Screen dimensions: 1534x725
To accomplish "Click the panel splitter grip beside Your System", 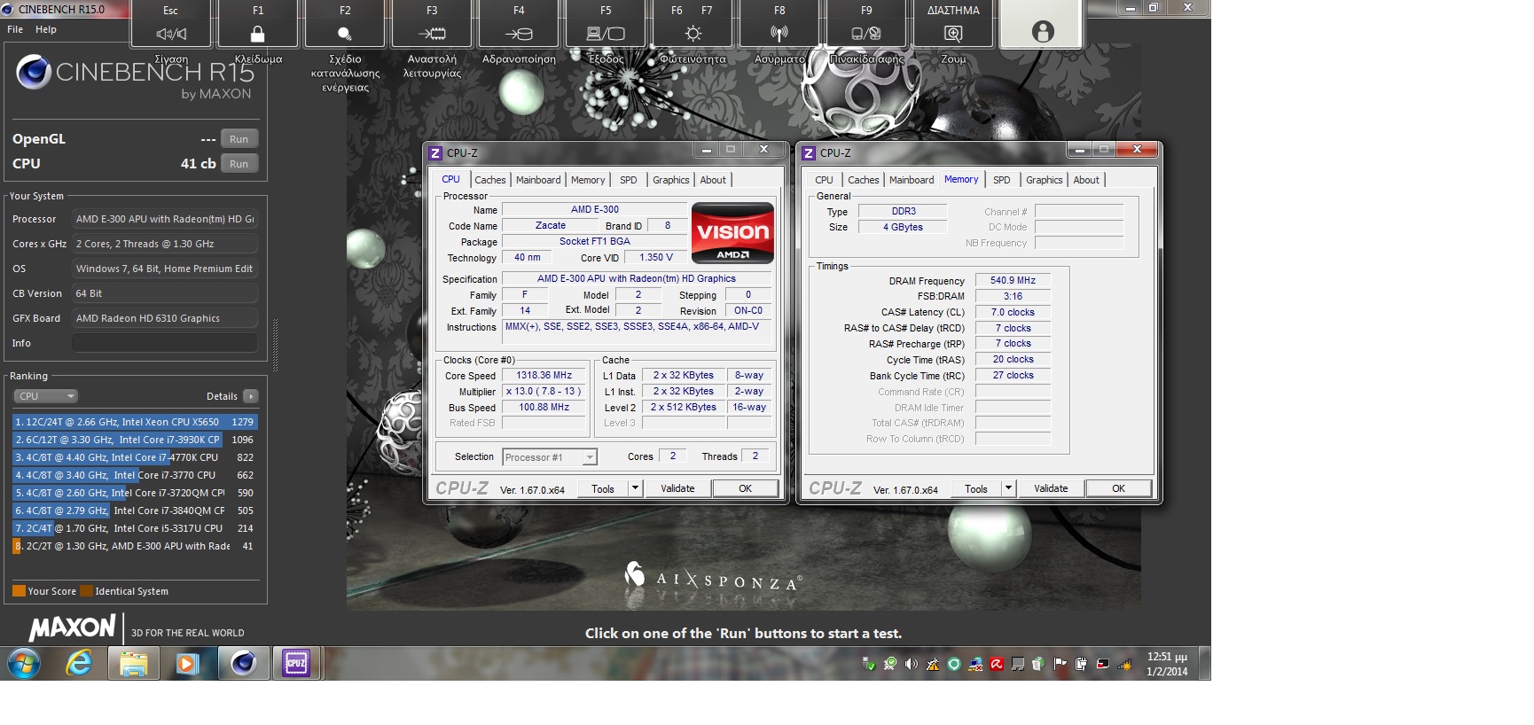I will click(x=275, y=345).
